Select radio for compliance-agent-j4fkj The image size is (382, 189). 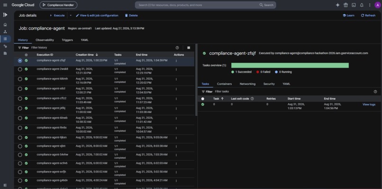(x=20, y=108)
